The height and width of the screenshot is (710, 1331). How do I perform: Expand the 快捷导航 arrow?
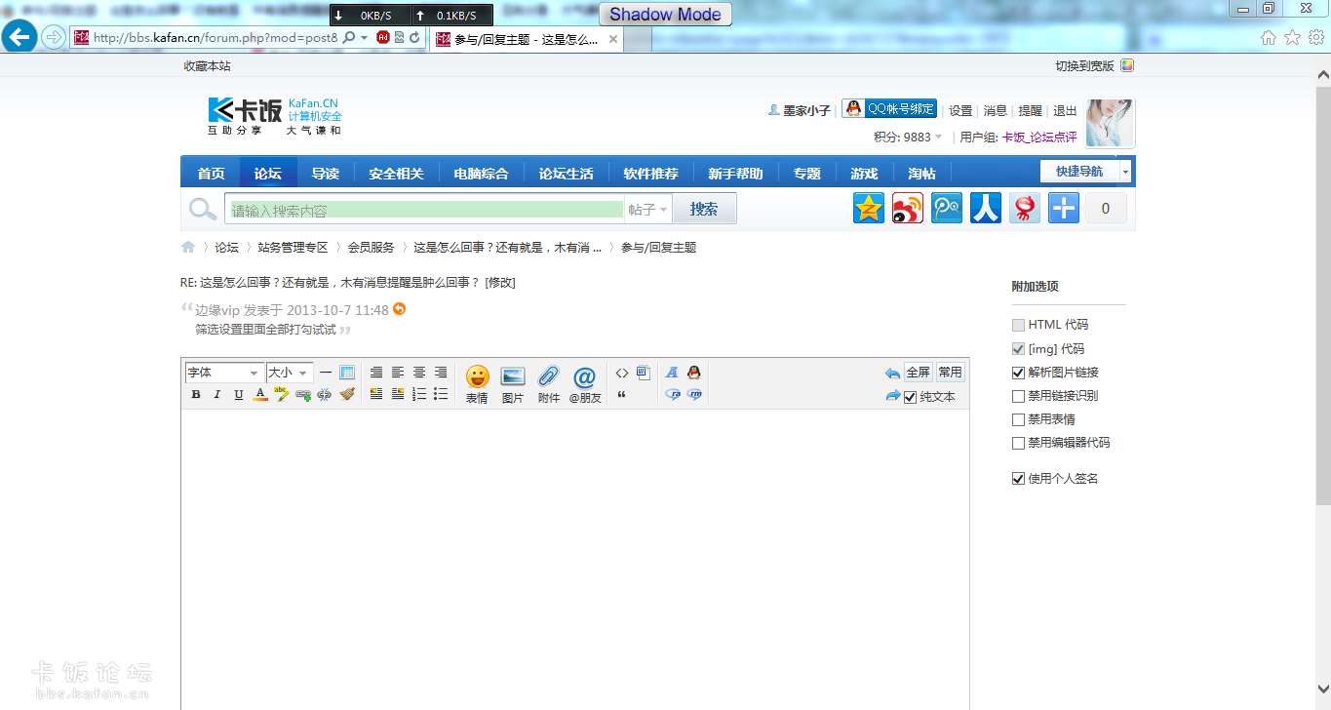tap(1126, 172)
